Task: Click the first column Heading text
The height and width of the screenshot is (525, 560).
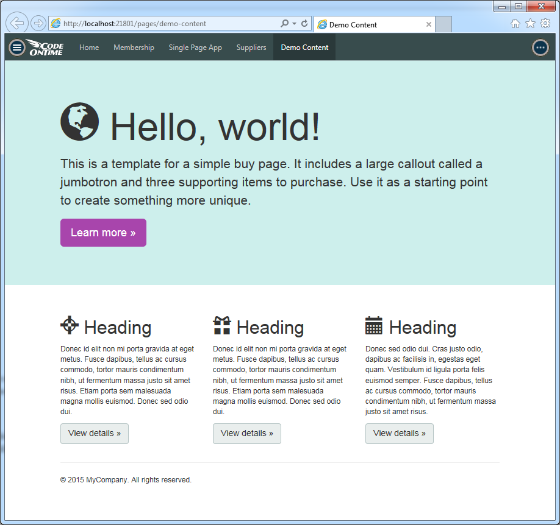Action: click(x=118, y=328)
